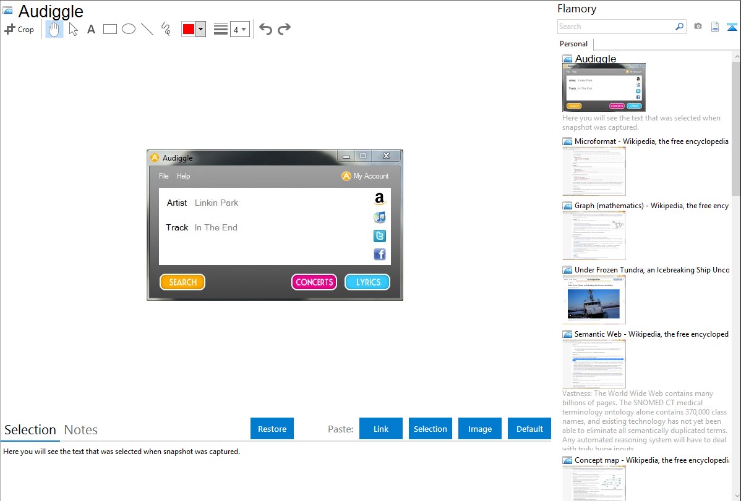Click the Amazon icon in Audiggle
Viewport: 741px width, 501px height.
380,198
